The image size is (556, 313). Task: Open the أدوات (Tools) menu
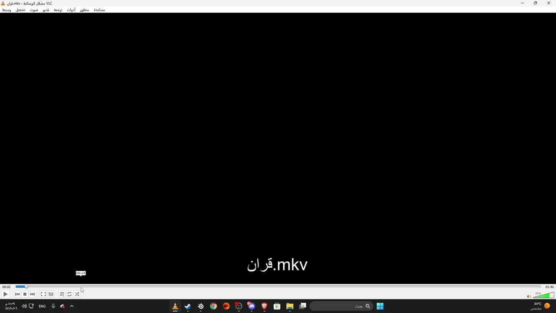click(71, 10)
